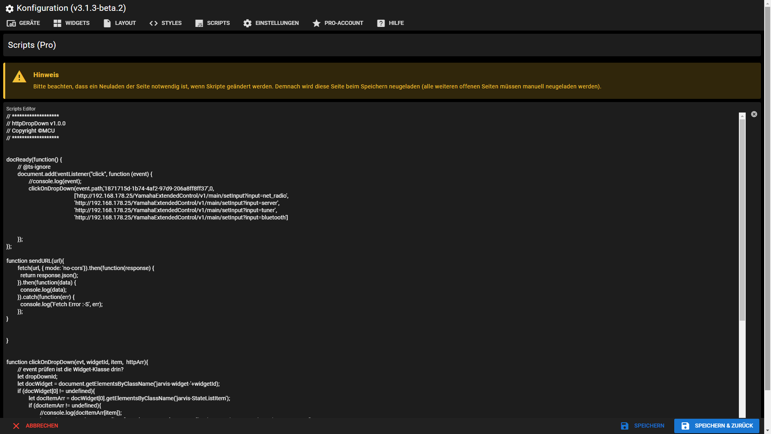Image resolution: width=771 pixels, height=434 pixels.
Task: Save with the SPEICHERN button
Action: click(x=642, y=426)
